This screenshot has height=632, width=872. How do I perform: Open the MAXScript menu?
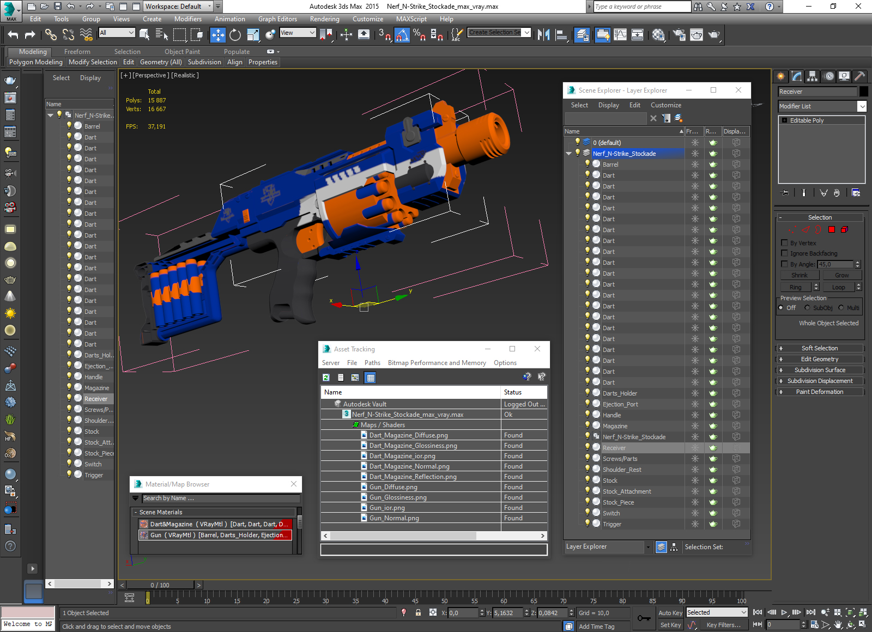(x=411, y=19)
